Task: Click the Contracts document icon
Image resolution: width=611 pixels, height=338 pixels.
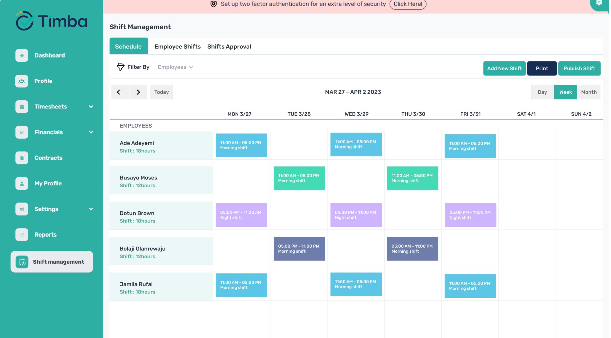Action: (x=22, y=158)
